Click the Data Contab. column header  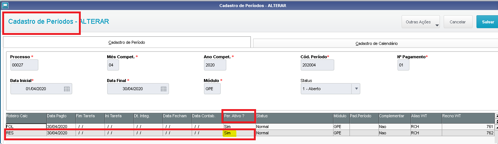pyautogui.click(x=207, y=118)
